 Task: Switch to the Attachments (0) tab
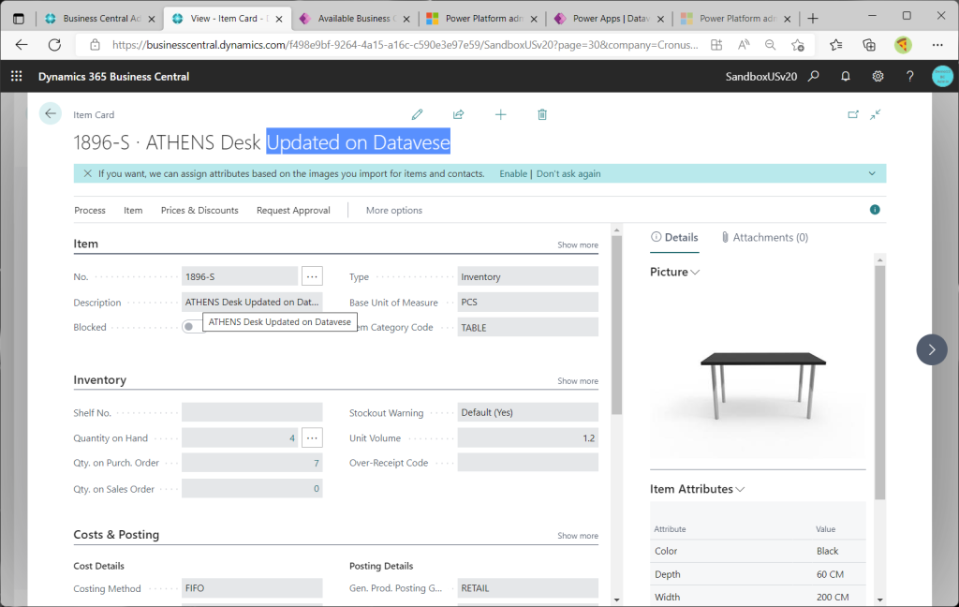pos(764,237)
